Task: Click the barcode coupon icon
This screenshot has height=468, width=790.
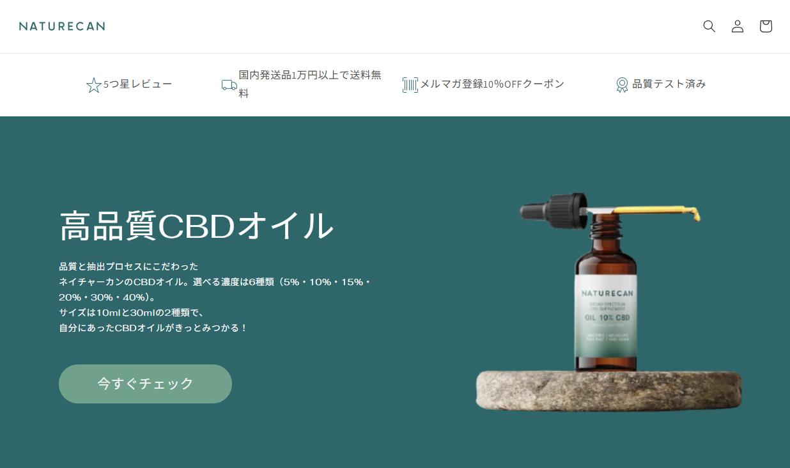Action: coord(410,85)
